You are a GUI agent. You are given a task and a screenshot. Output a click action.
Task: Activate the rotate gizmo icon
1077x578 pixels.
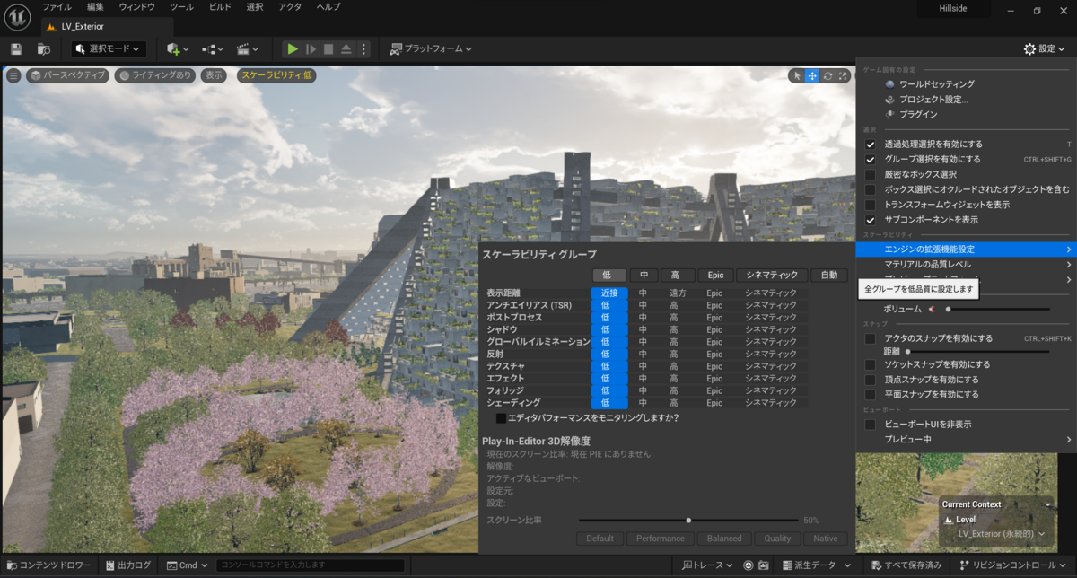tap(827, 76)
